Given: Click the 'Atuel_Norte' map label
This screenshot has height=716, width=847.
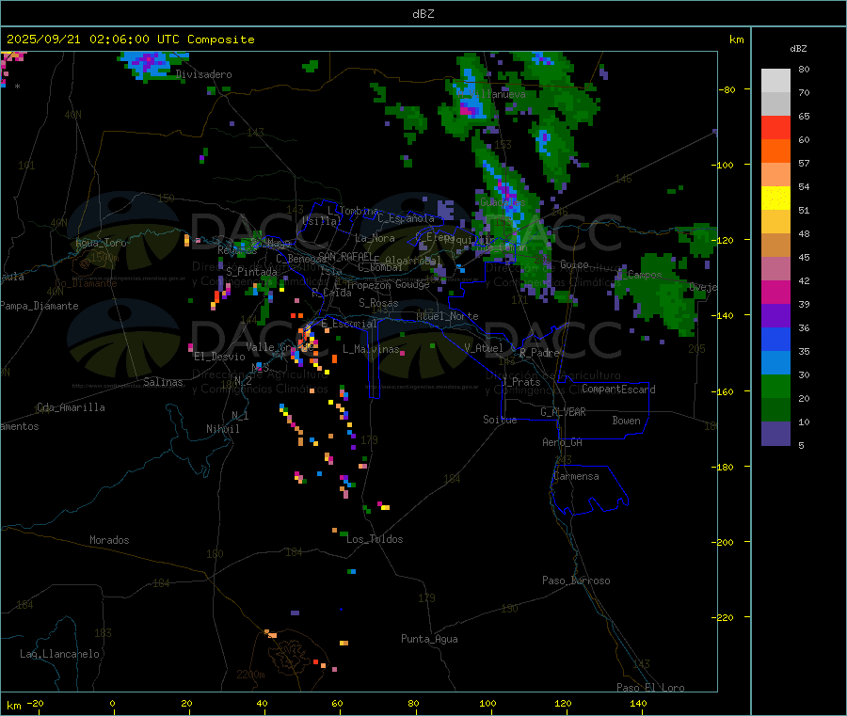Looking at the screenshot, I should point(447,316).
